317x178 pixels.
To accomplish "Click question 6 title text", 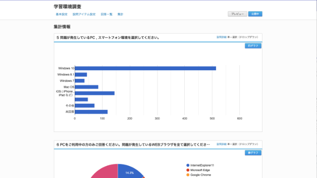I will tap(133, 144).
